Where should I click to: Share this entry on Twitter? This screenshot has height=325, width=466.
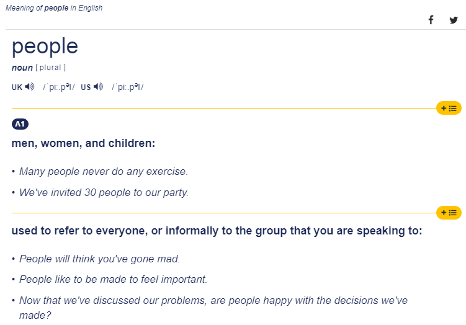(454, 20)
